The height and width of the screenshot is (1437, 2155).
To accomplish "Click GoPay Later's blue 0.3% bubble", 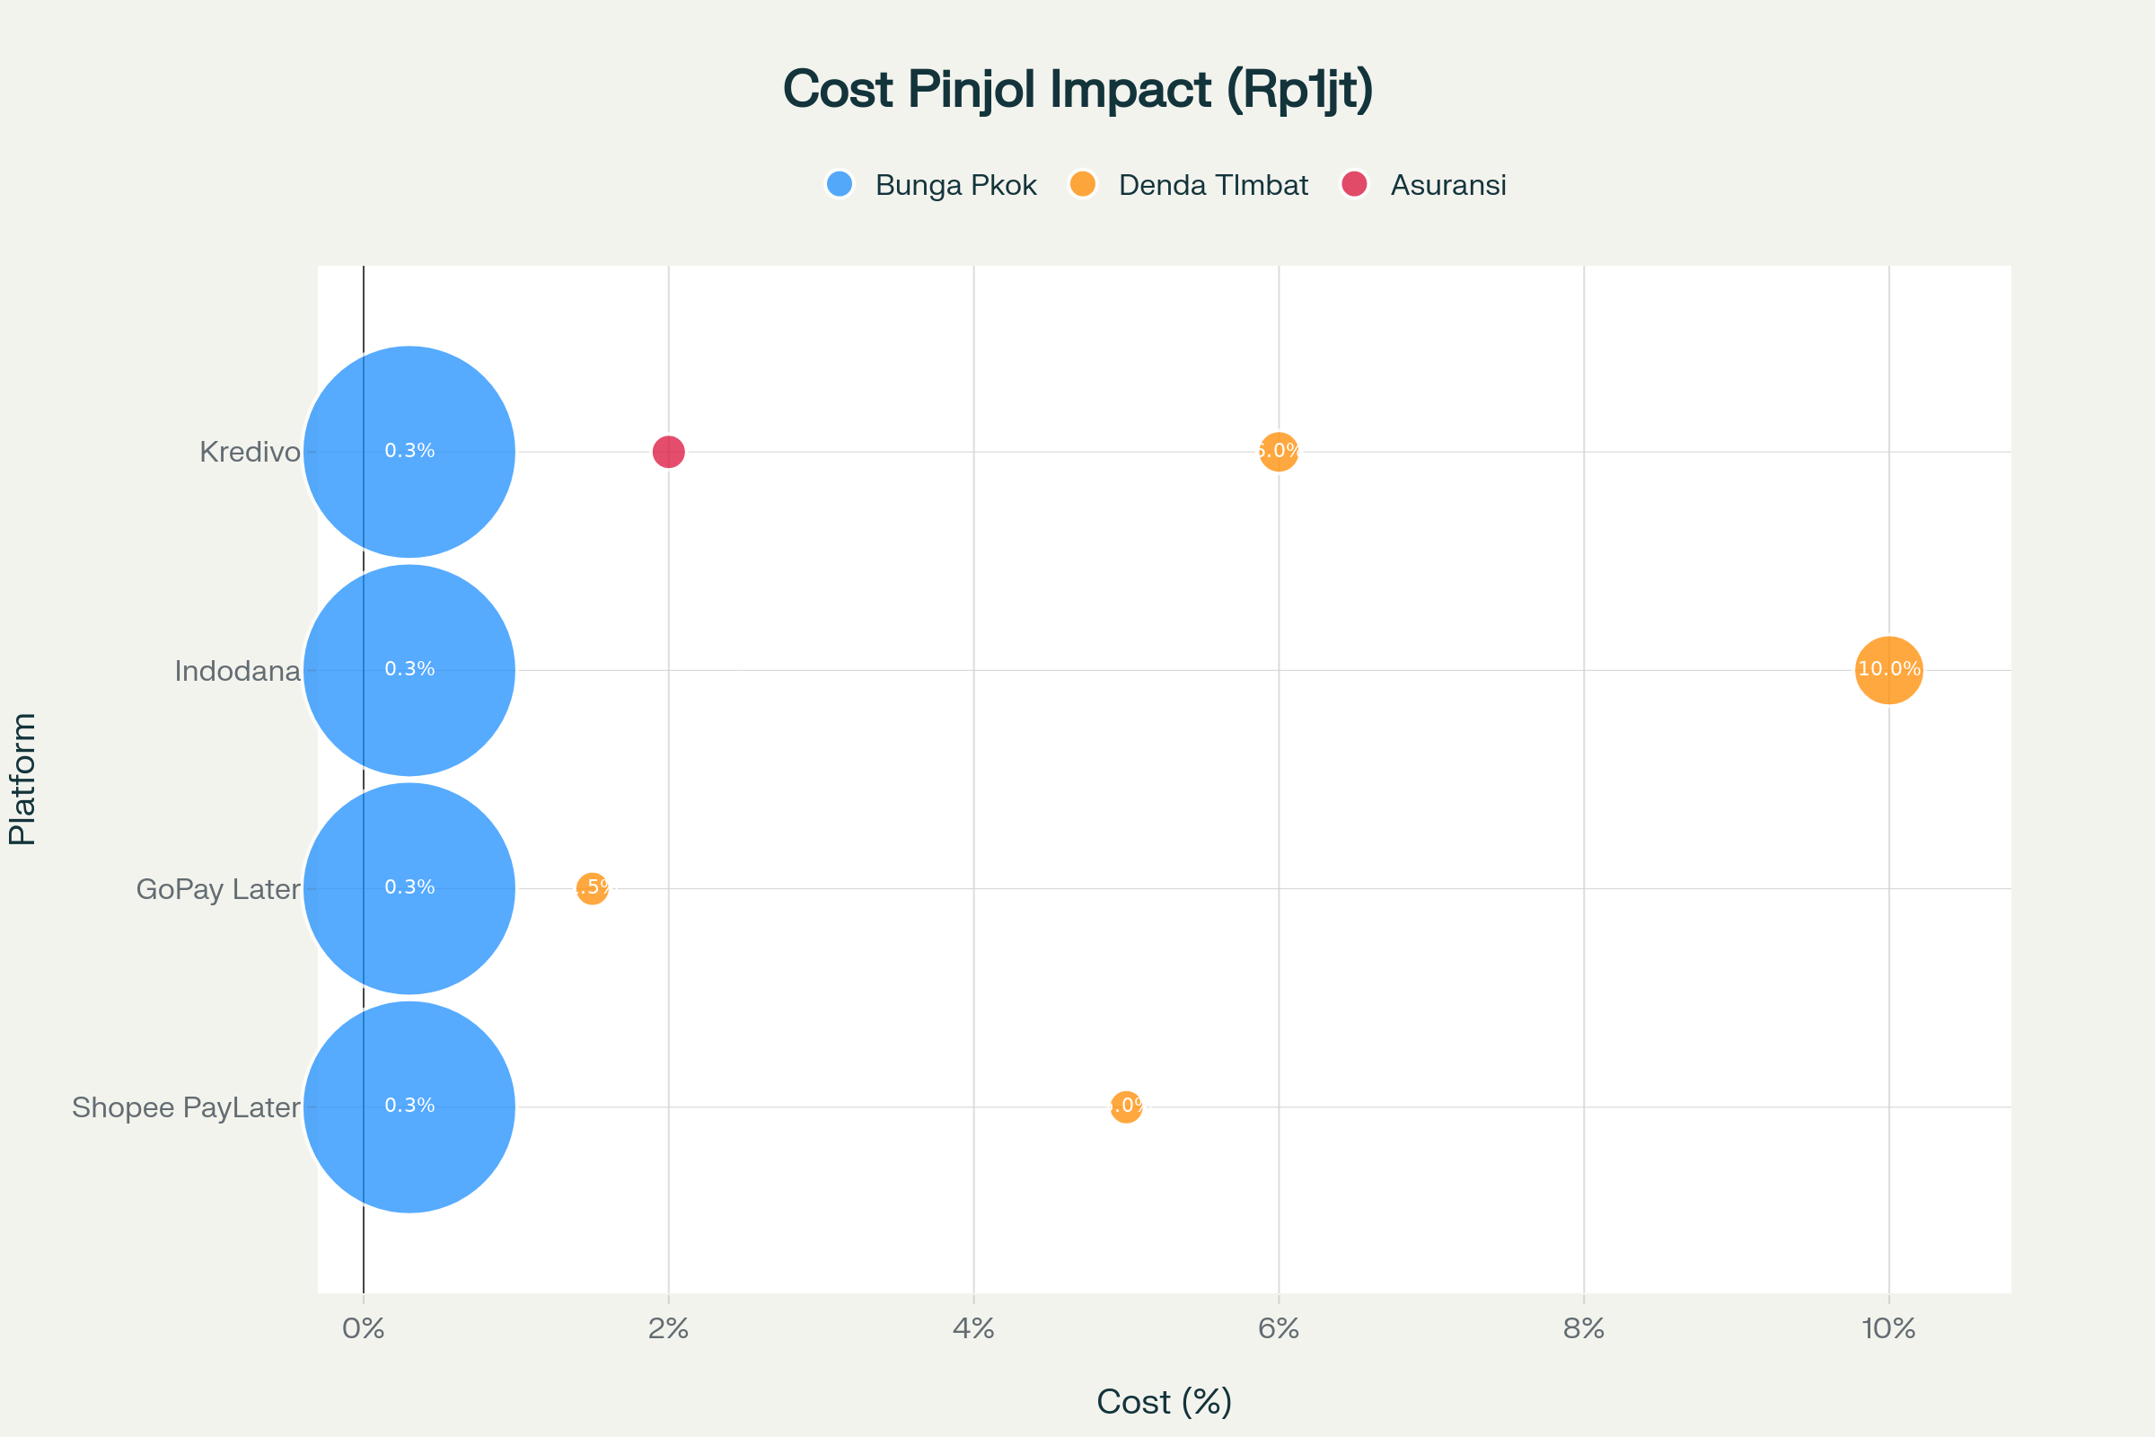I will pyautogui.click(x=409, y=888).
